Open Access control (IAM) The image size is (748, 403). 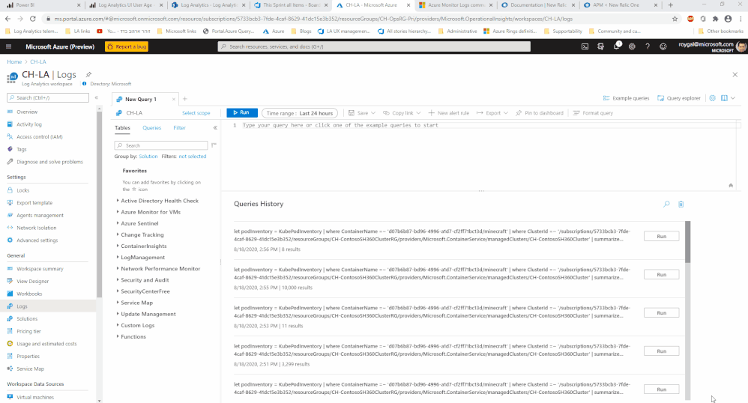(x=39, y=136)
